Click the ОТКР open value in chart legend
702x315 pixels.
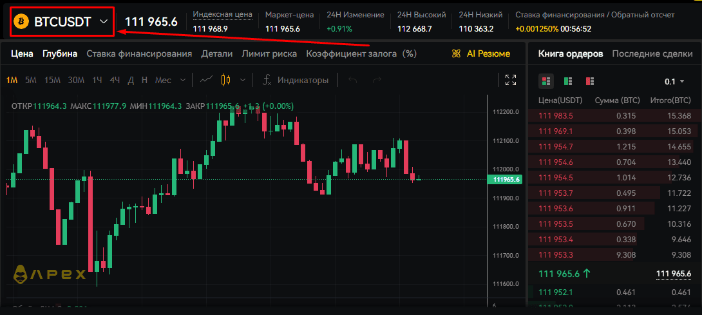tap(50, 106)
